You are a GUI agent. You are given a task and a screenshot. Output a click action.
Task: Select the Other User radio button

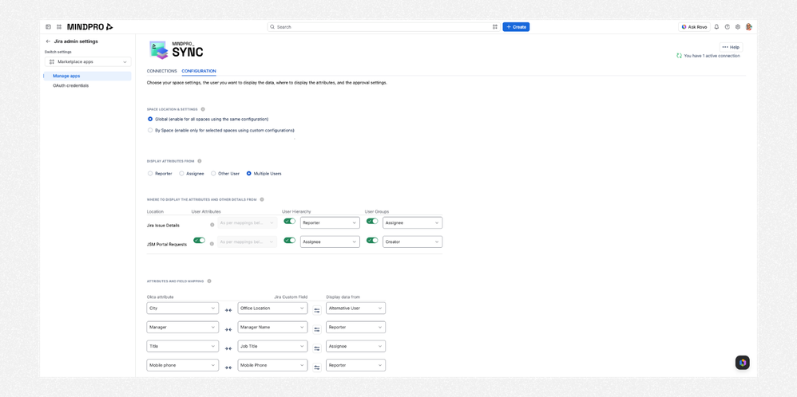coord(213,173)
